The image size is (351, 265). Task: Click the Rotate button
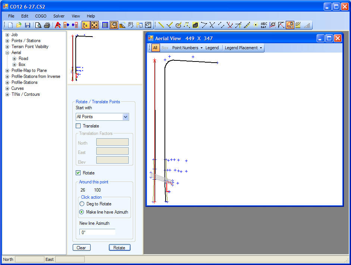point(119,247)
